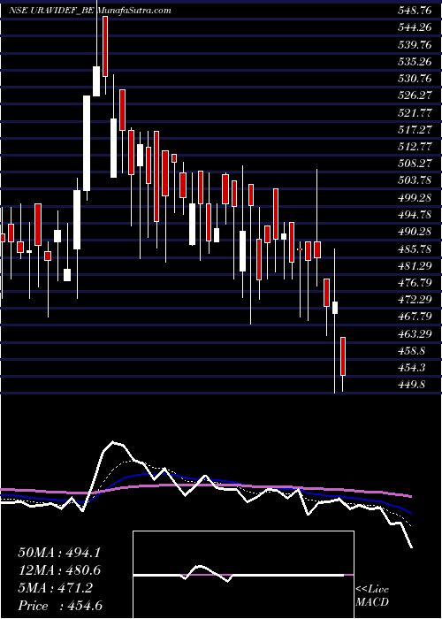442x619 pixels.
Task: Click inside the MACD indicator panel
Action: click(243, 575)
